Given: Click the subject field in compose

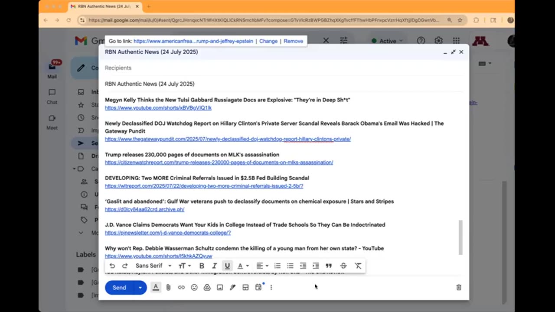Looking at the screenshot, I should 284,84.
